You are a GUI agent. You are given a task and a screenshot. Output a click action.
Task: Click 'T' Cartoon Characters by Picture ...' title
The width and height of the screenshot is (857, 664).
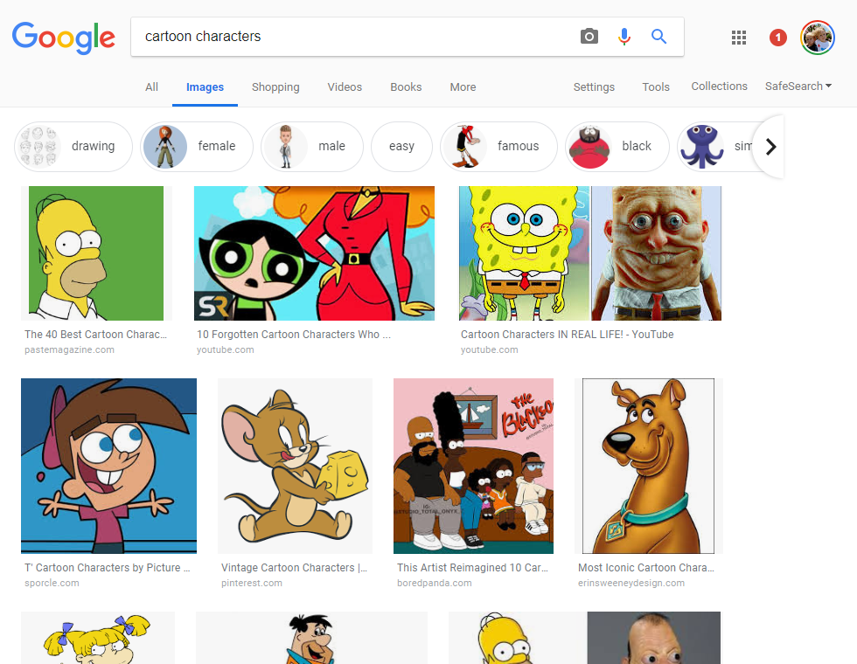pyautogui.click(x=107, y=567)
